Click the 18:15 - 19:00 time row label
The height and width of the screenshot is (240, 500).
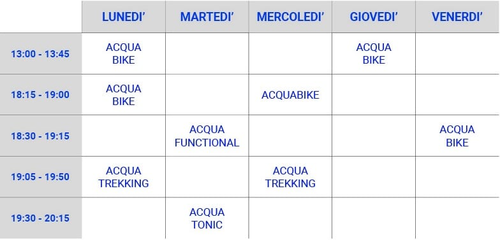pyautogui.click(x=41, y=95)
